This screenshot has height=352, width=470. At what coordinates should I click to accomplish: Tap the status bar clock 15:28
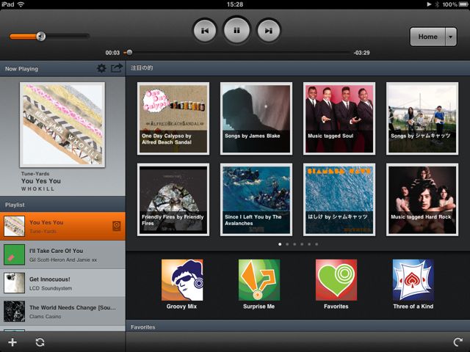click(235, 4)
